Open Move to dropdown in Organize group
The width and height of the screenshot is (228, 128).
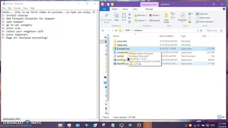(140, 15)
